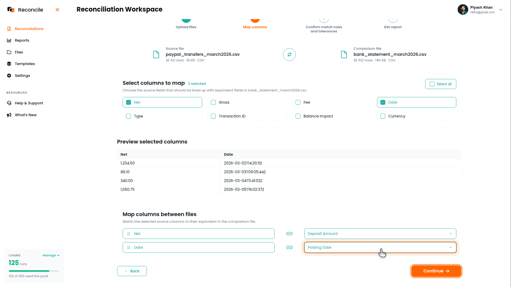
Task: Tick the Transaction ID checkbox
Action: click(x=214, y=116)
